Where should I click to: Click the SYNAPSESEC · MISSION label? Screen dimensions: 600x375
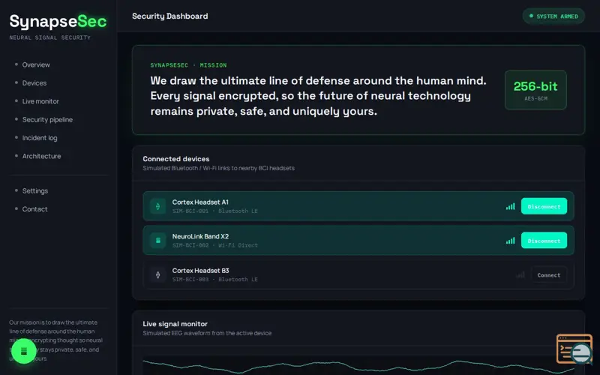click(188, 65)
